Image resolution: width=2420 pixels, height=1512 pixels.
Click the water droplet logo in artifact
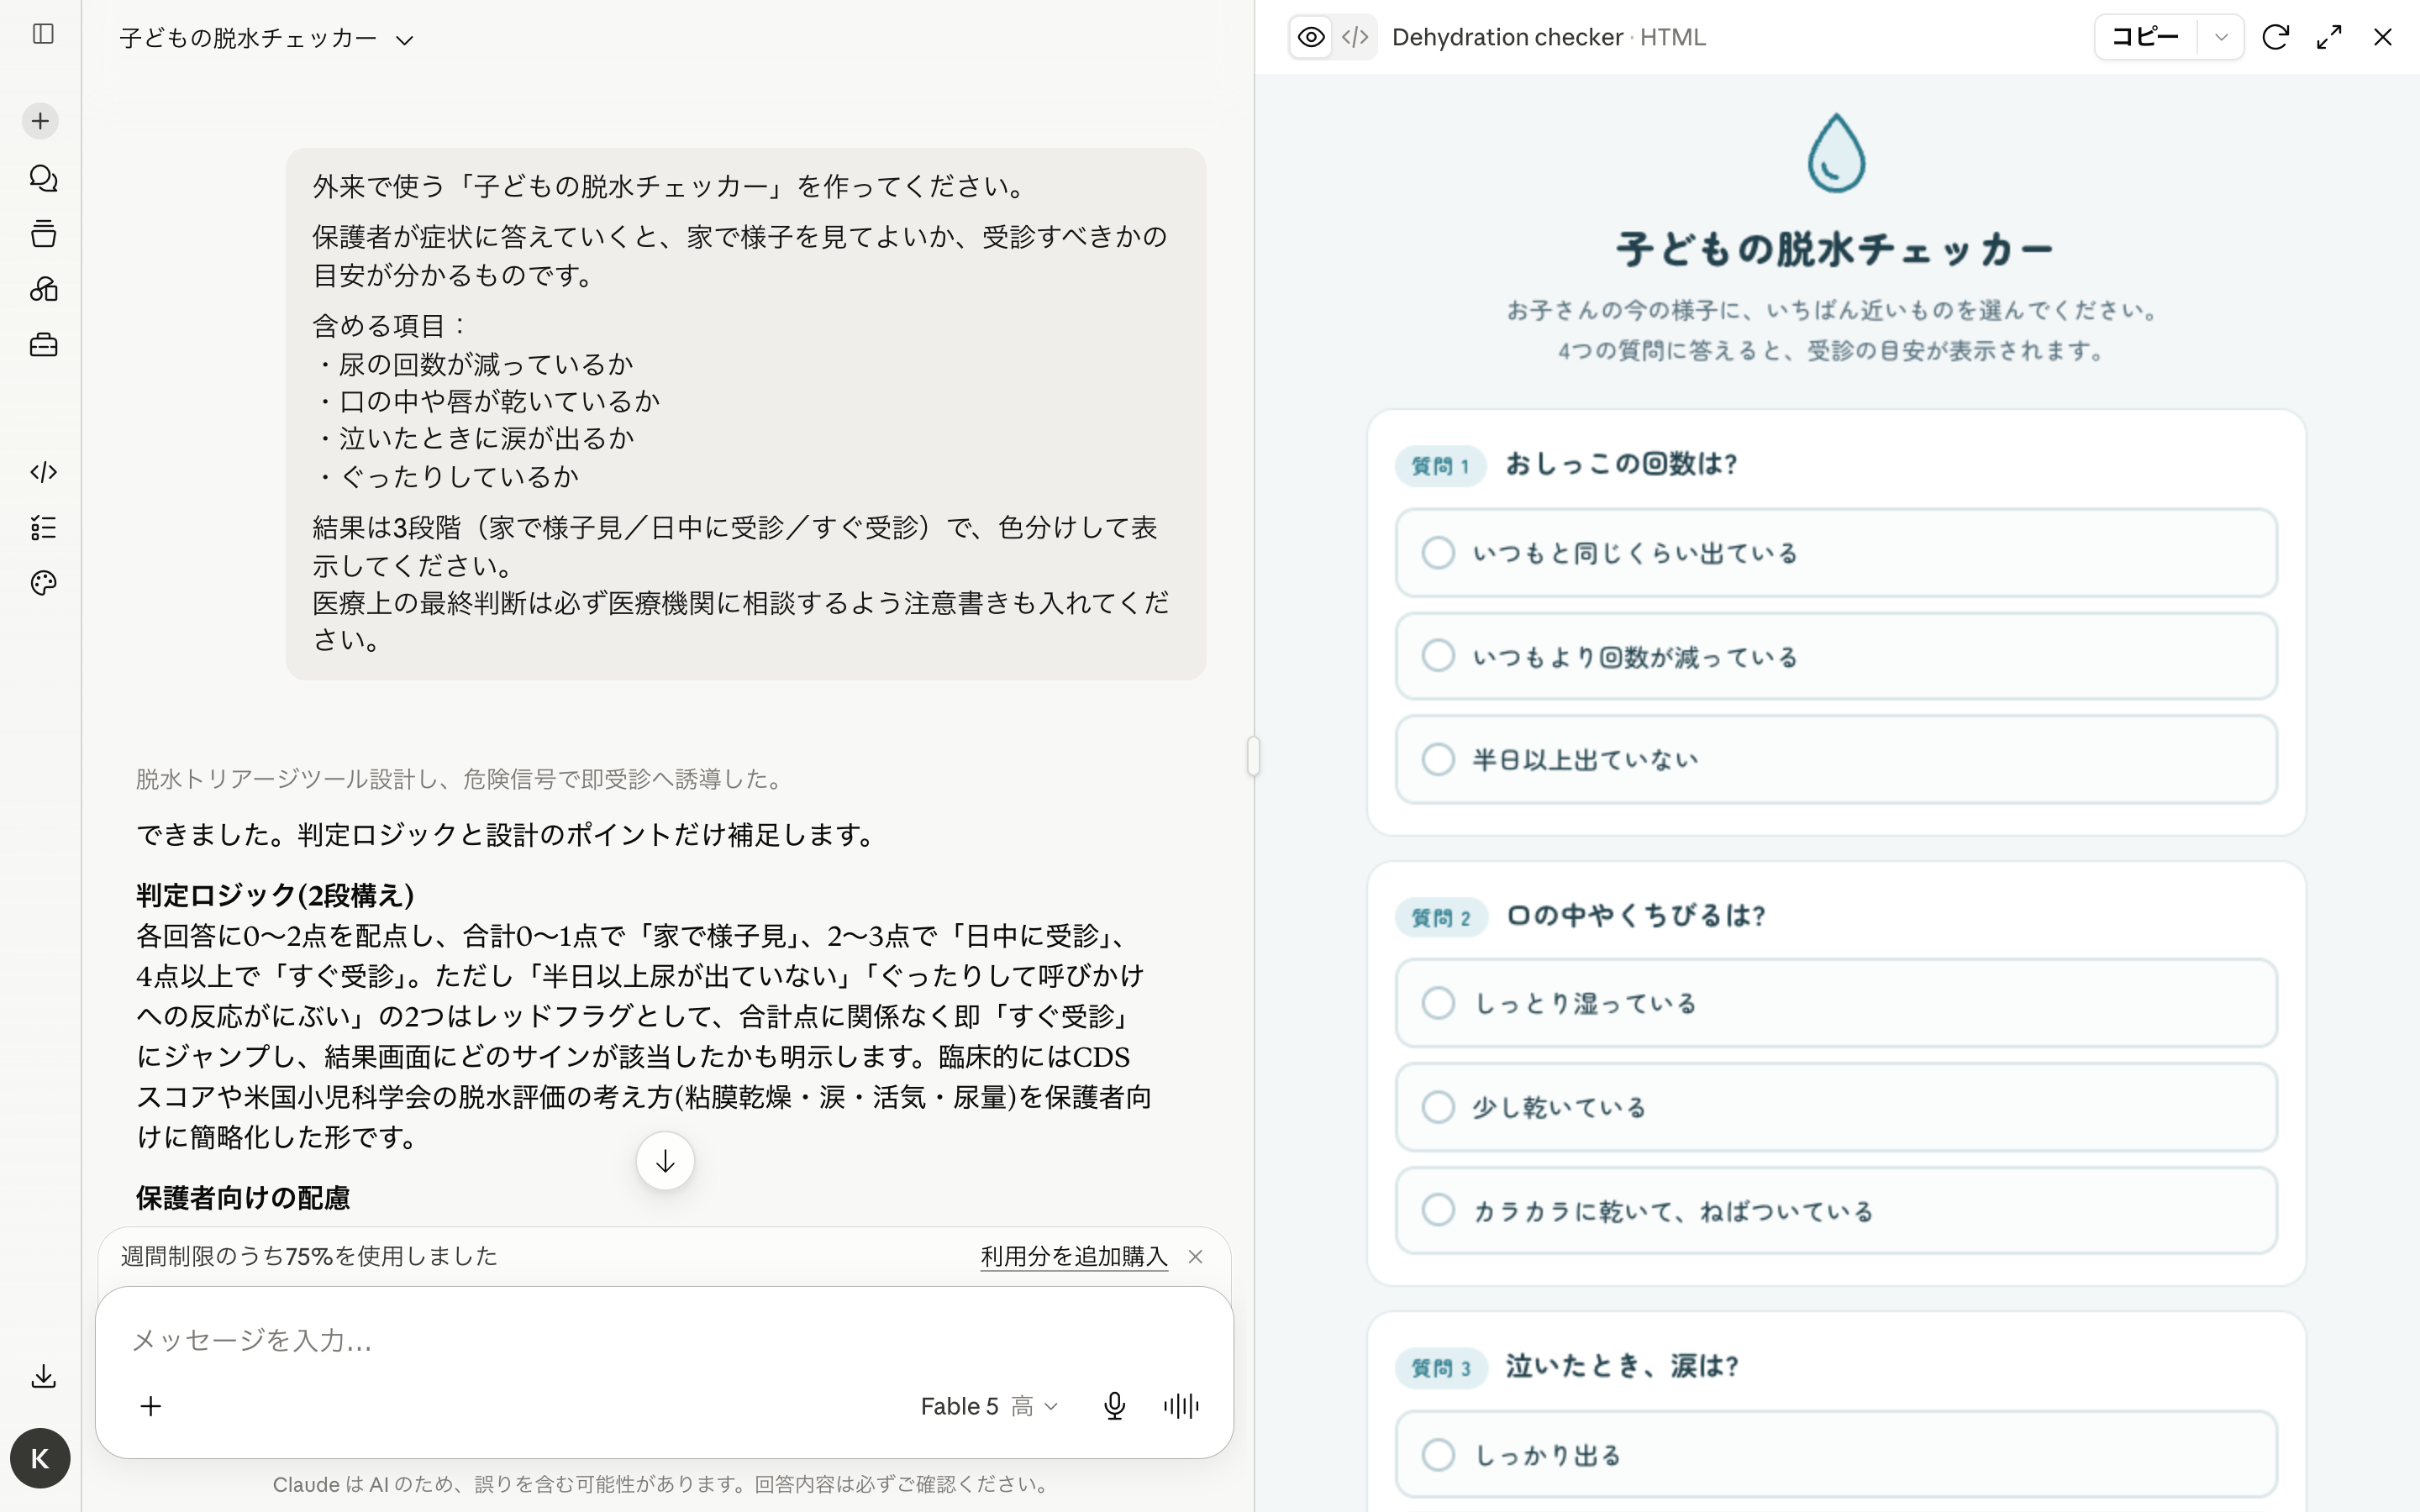point(1836,152)
